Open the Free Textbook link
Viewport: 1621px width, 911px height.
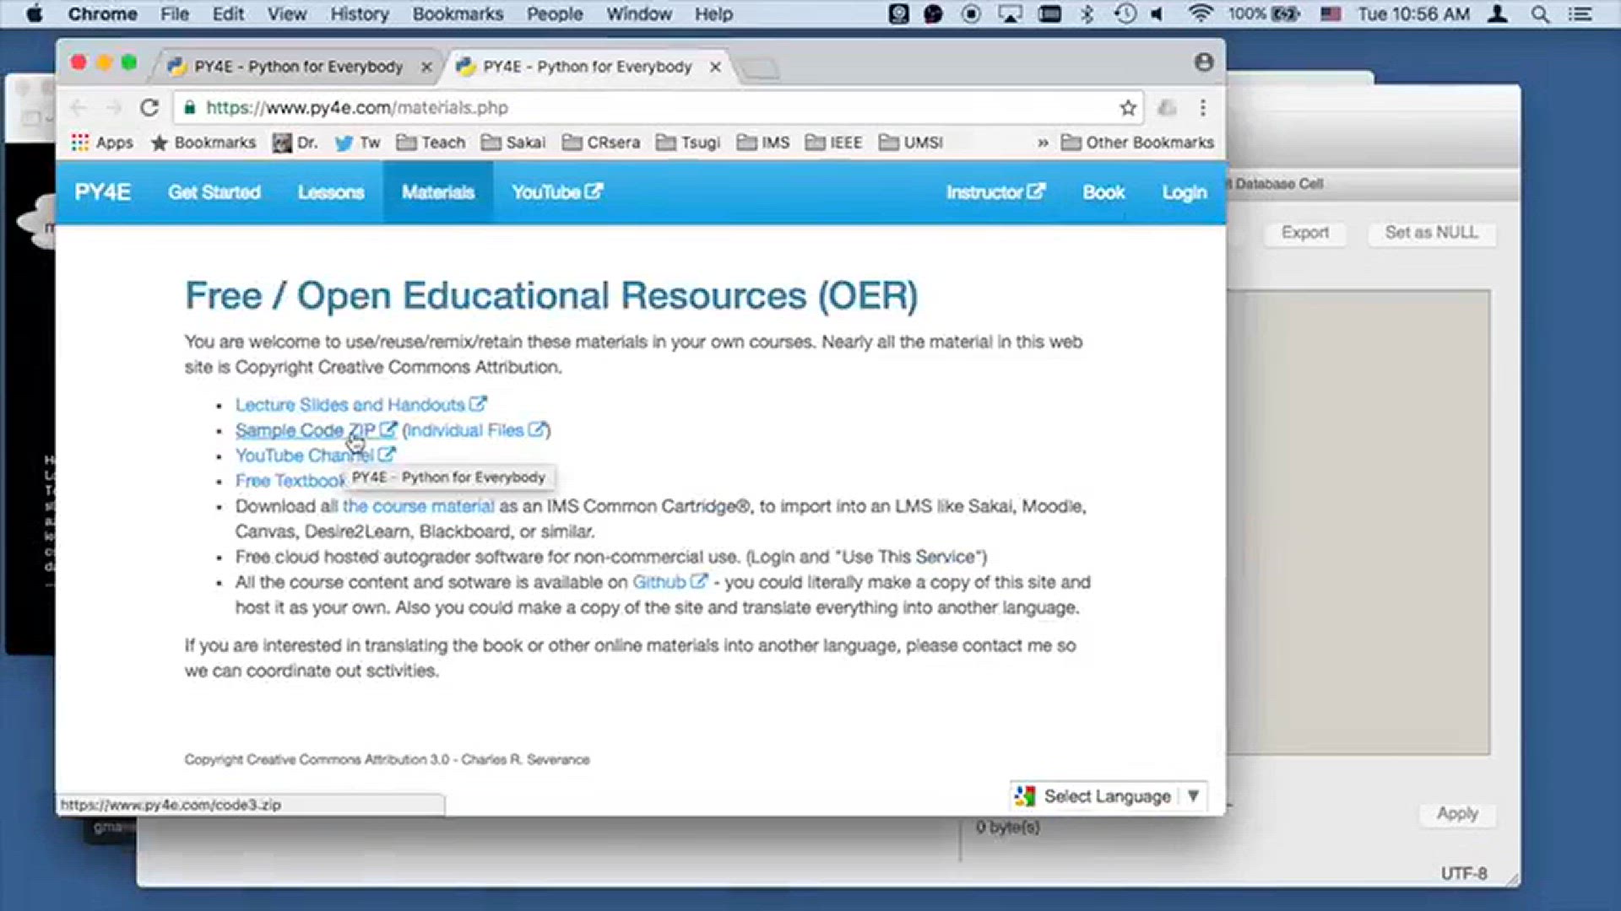290,481
